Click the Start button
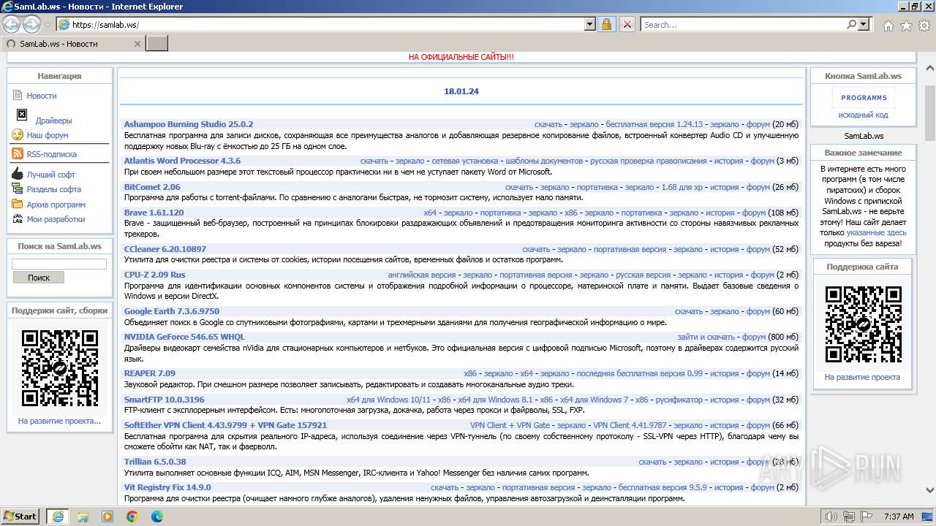The width and height of the screenshot is (936, 526). pos(20,517)
